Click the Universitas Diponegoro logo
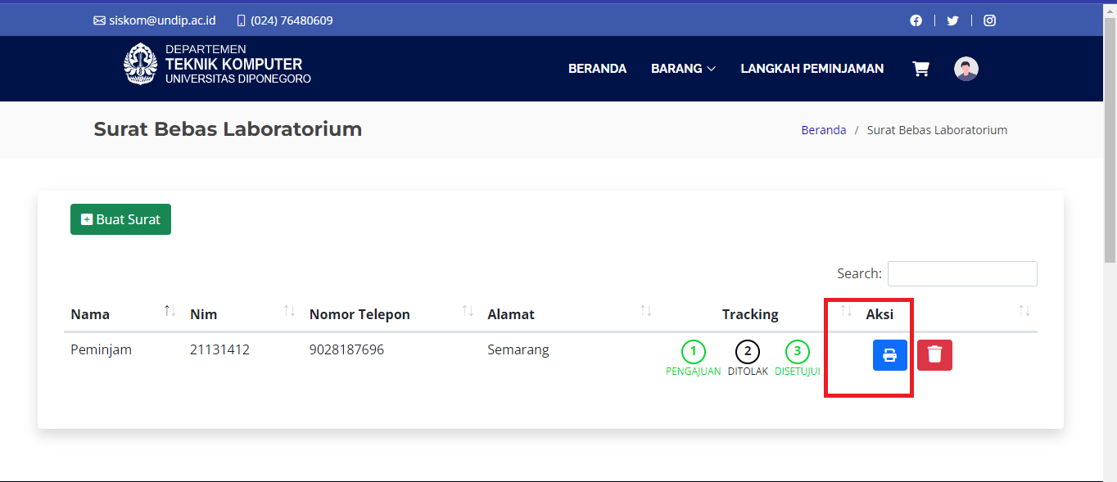This screenshot has width=1117, height=482. [140, 64]
